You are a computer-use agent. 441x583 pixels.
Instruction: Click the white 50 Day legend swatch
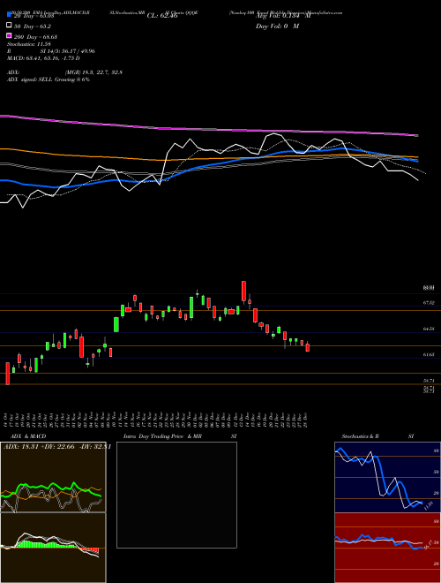9,26
